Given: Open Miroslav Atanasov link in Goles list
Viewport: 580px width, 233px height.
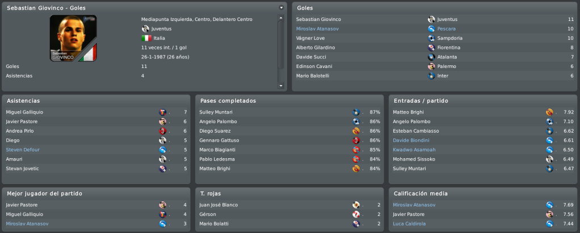Looking at the screenshot, I should tap(317, 29).
